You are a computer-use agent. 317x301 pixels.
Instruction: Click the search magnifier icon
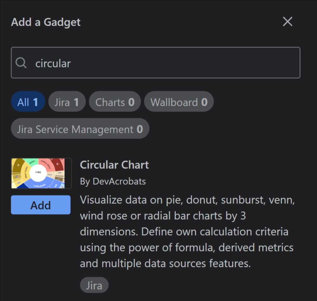21,63
